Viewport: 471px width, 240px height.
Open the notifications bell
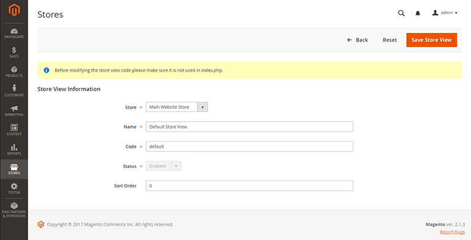[418, 13]
